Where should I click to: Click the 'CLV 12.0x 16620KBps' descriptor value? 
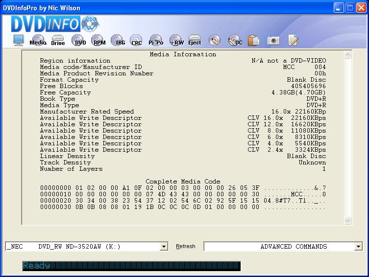[287, 124]
